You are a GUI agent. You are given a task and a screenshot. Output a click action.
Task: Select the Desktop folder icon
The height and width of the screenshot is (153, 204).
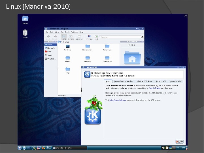click(x=68, y=46)
